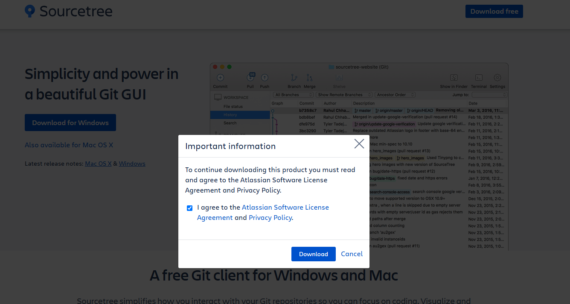The height and width of the screenshot is (304, 570).
Task: Click commit hash b7358c7
Action: coord(307,110)
